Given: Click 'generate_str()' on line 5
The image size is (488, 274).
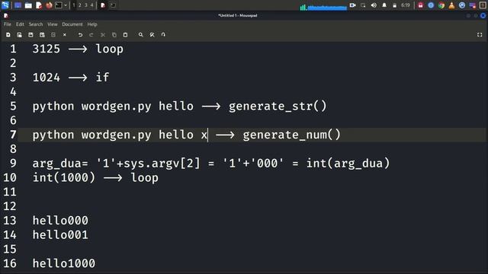Looking at the screenshot, I should [x=278, y=107].
